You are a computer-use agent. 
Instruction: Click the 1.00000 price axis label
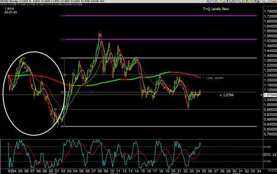click(270, 105)
